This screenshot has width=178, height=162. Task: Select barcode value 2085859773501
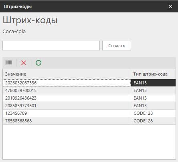pos(67,106)
